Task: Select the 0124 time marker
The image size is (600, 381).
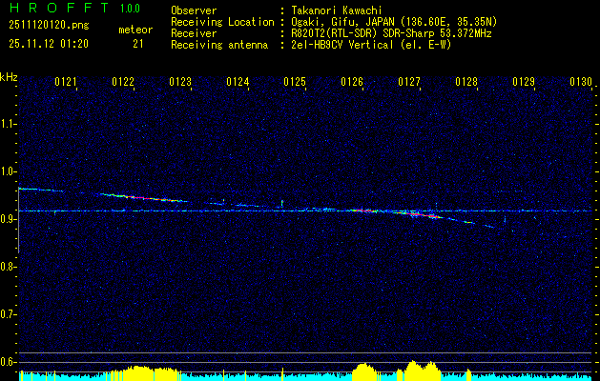Action: 238,83
